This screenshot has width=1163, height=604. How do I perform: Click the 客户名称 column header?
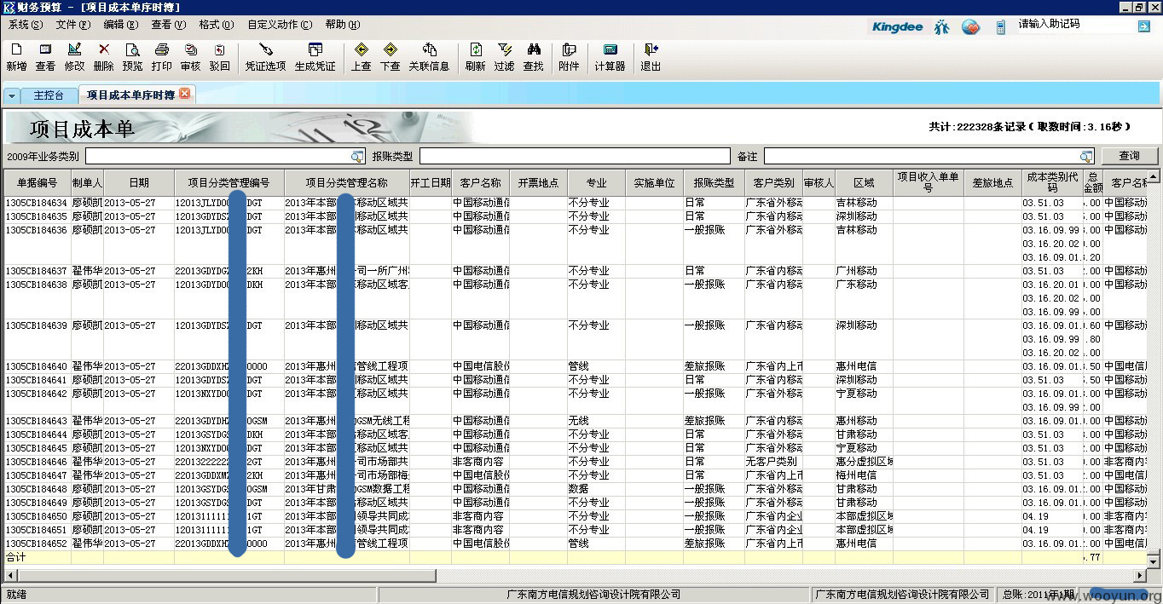tap(481, 183)
